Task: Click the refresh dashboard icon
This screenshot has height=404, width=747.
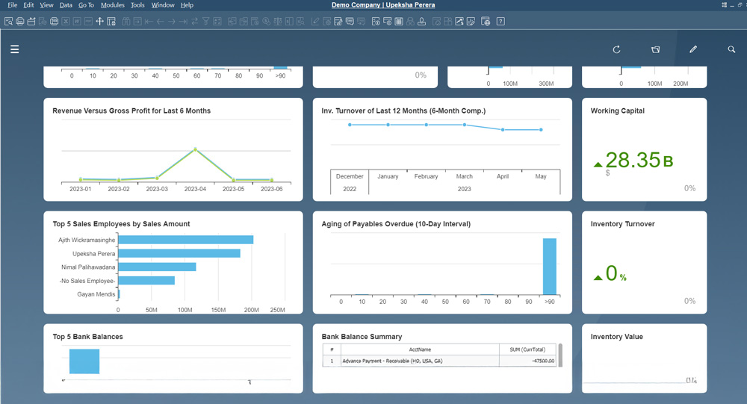Action: (x=616, y=49)
